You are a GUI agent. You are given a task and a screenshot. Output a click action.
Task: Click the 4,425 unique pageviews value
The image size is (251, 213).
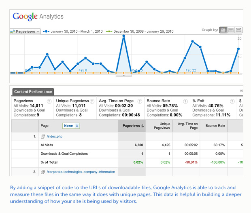point(166,145)
